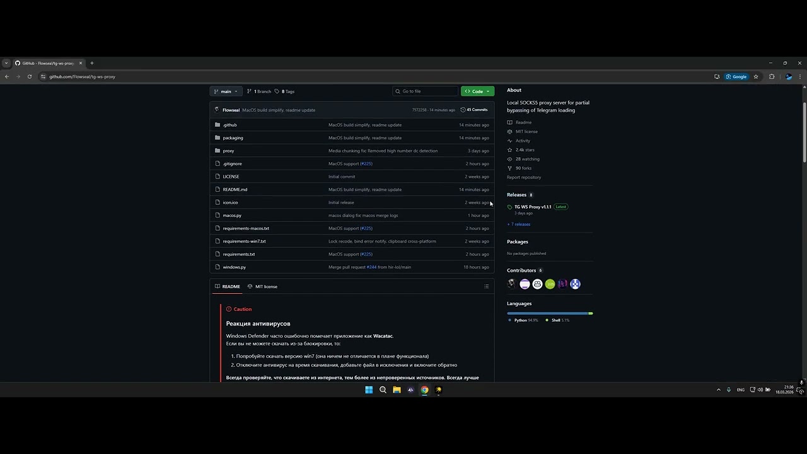Click Report repository link
This screenshot has width=807, height=454.
524,177
